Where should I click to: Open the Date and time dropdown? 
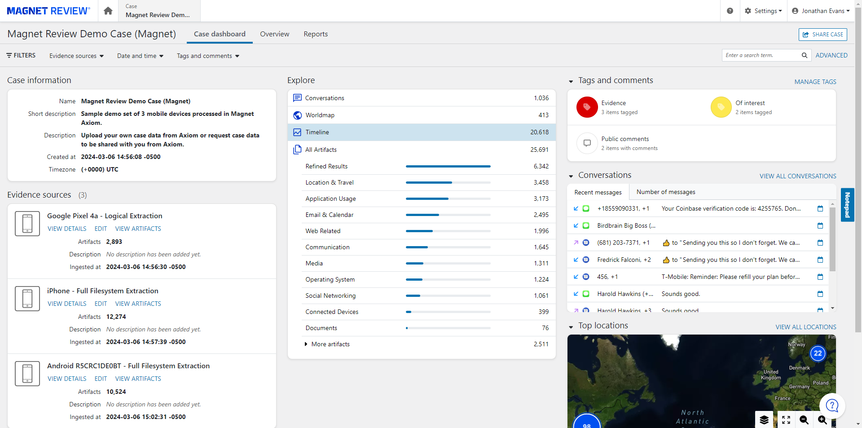click(x=140, y=56)
